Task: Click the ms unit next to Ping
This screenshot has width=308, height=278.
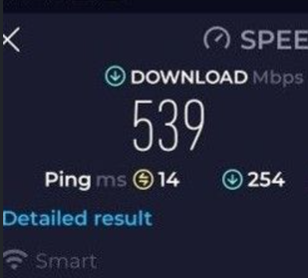Action: point(111,180)
